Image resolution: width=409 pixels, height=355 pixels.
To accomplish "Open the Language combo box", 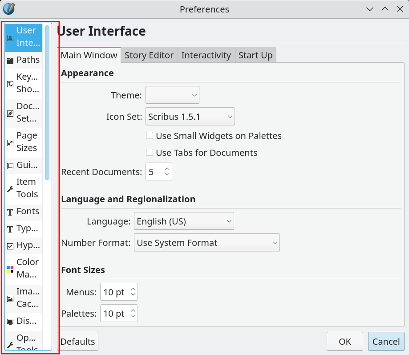I will [x=184, y=221].
